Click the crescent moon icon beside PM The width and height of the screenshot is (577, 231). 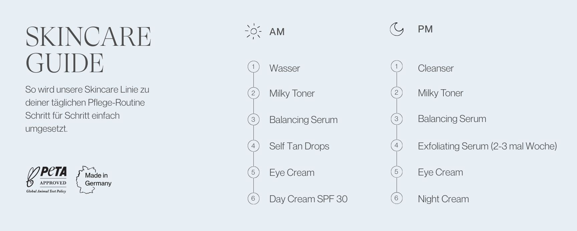397,29
